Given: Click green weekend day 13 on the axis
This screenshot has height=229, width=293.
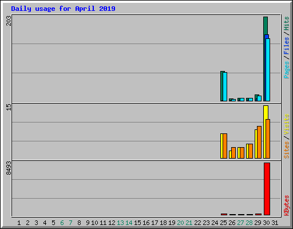Looking at the screenshot, I should (120, 223).
